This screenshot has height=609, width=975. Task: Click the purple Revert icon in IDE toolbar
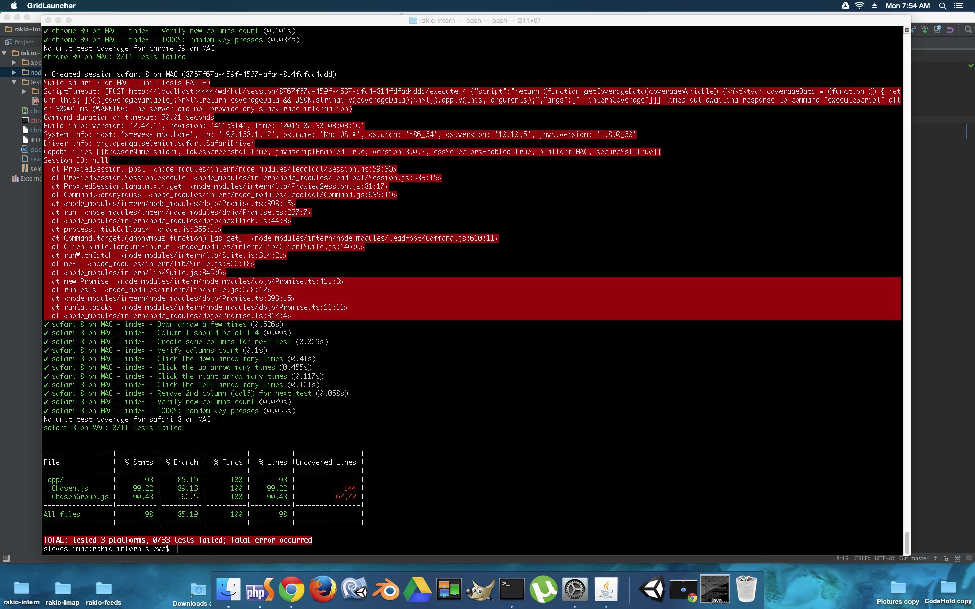click(x=950, y=29)
